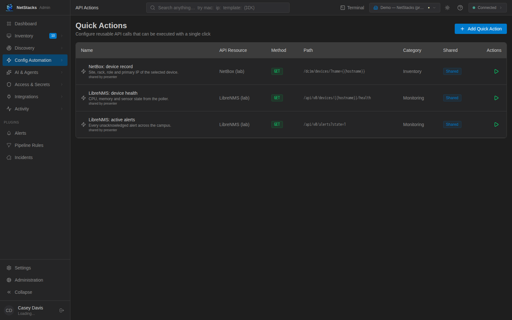The image size is (512, 320).
Task: Expand the Config Automation chevron
Action: (62, 60)
